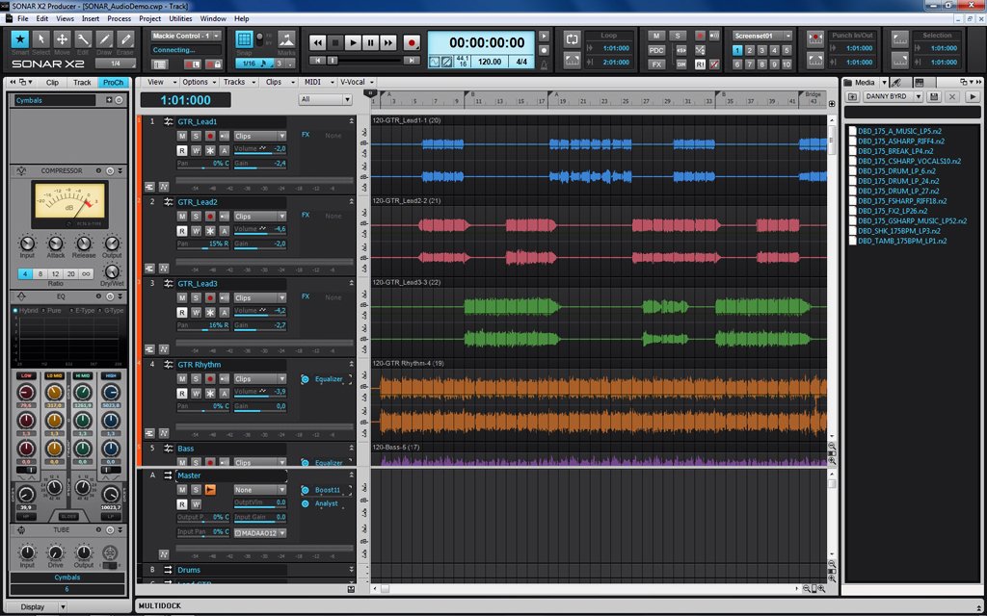Screen dimensions: 987x616
Task: Stop playback in the transport
Action: tap(335, 42)
